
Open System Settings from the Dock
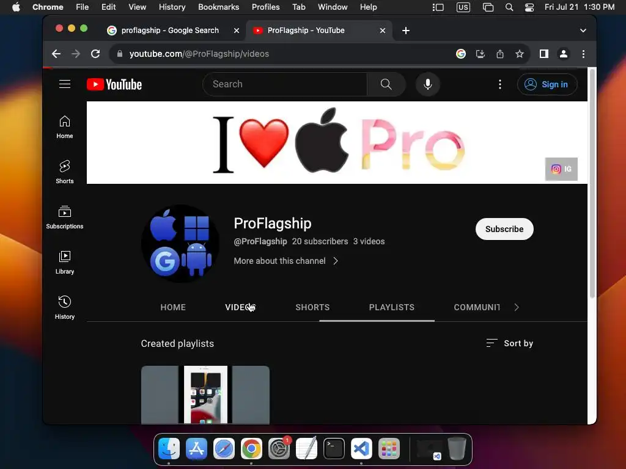click(279, 449)
